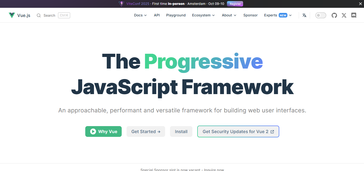Expand the Docs dropdown menu

point(140,15)
